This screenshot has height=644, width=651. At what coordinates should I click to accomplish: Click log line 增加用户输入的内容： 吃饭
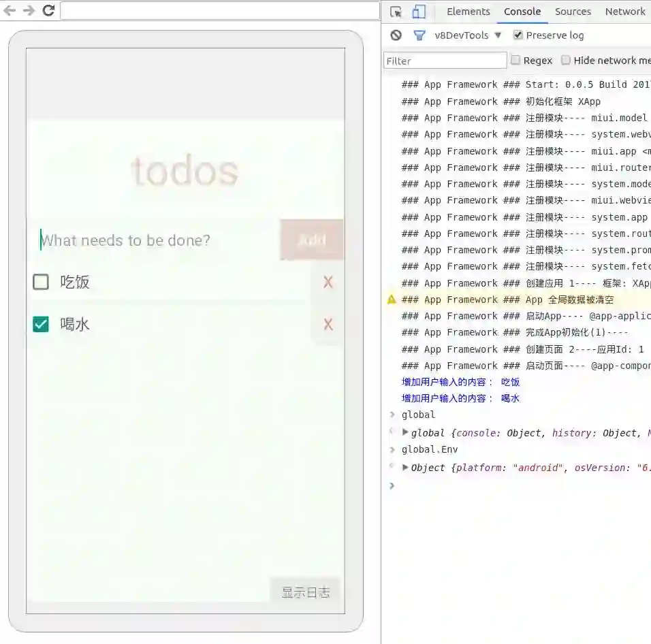[460, 382]
